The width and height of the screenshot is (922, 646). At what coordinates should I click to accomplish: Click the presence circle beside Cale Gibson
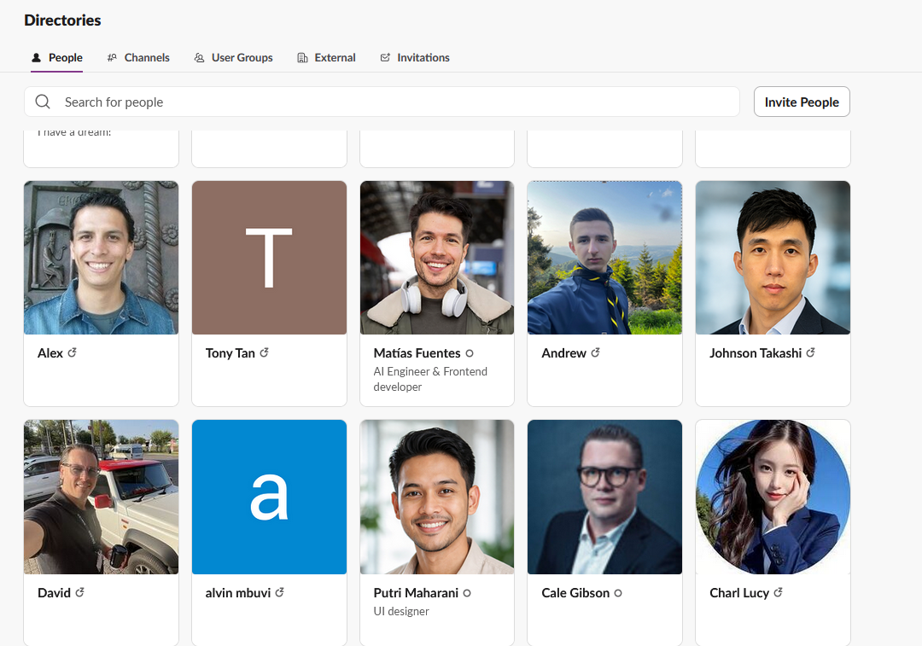[x=618, y=593]
